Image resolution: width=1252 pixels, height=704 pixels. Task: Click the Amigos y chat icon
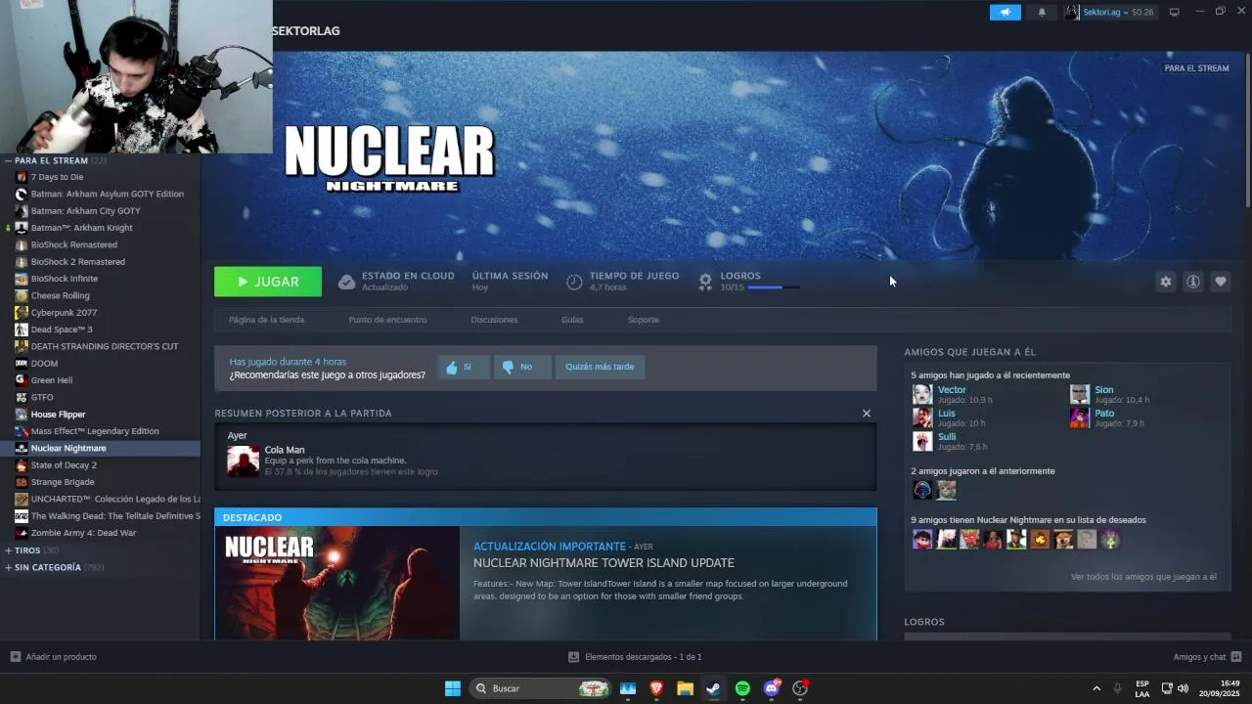(x=1236, y=657)
